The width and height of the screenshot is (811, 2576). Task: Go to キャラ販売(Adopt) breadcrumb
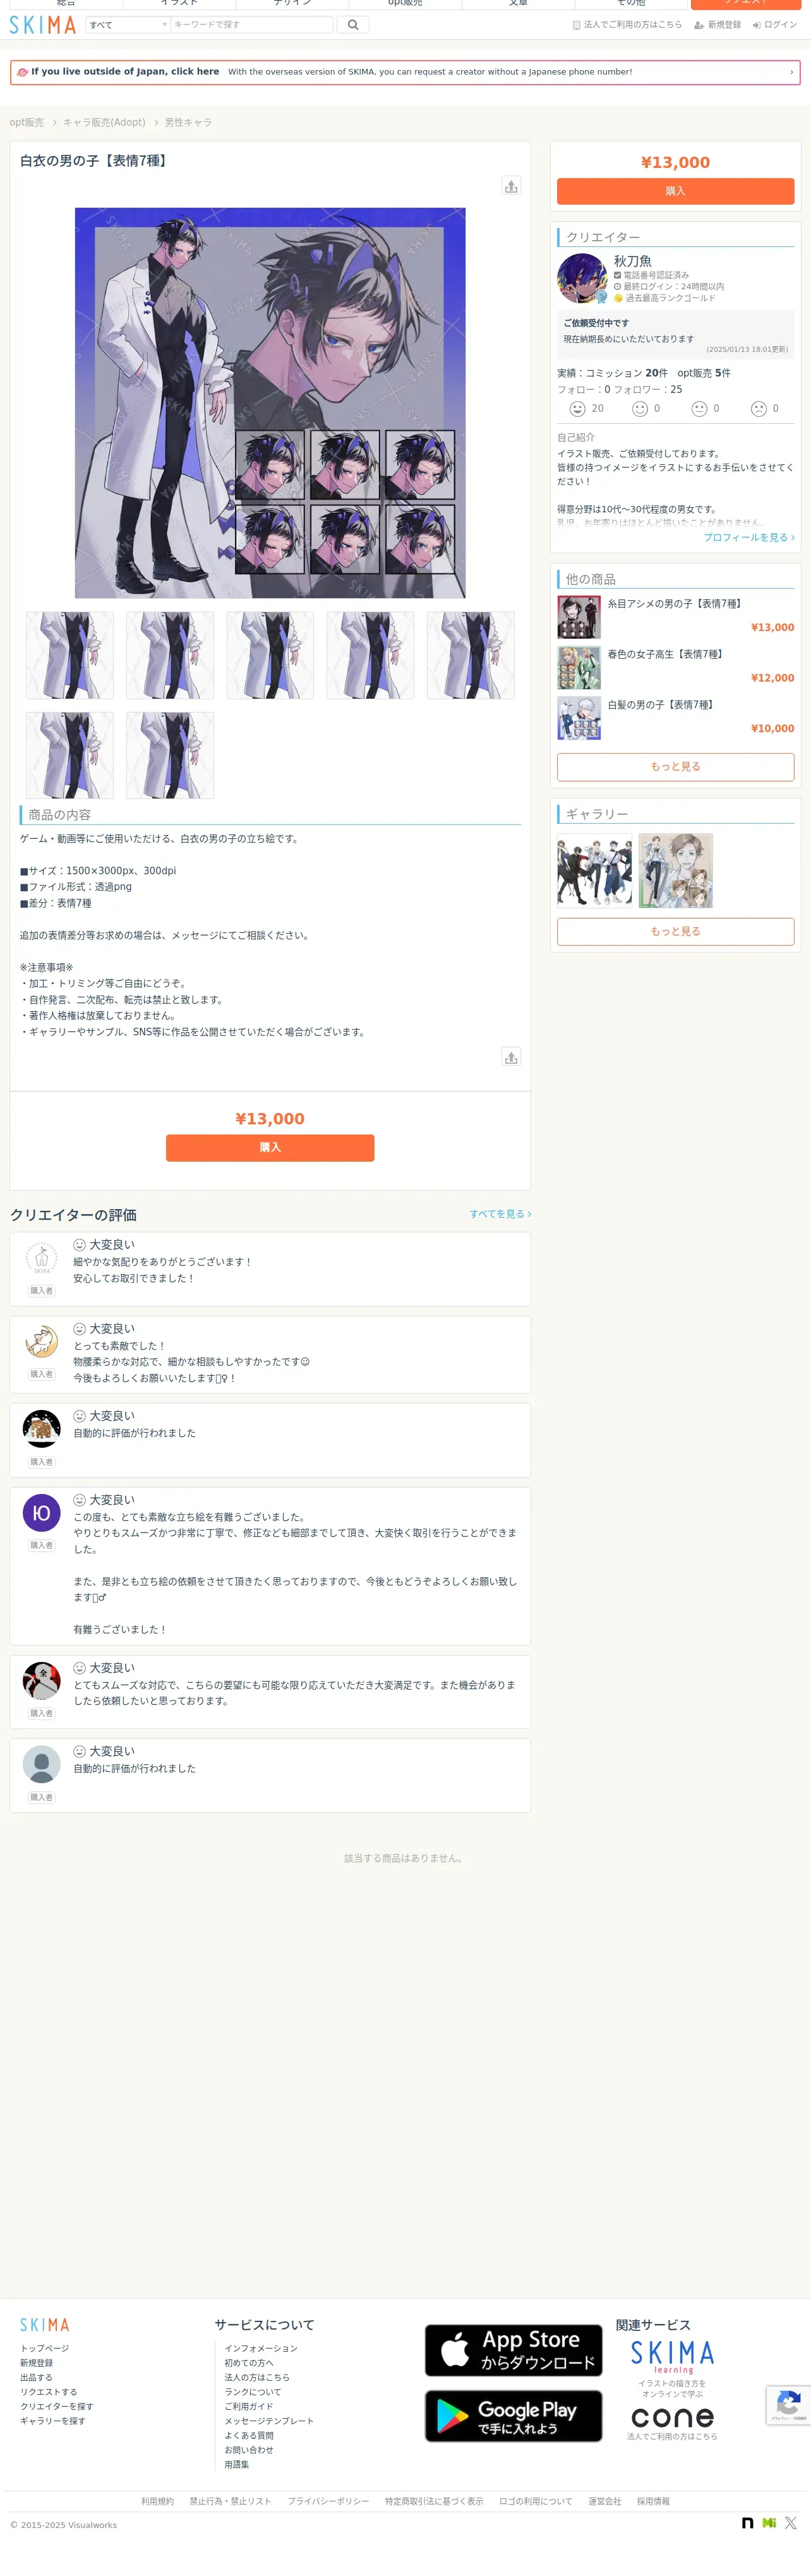tap(104, 123)
